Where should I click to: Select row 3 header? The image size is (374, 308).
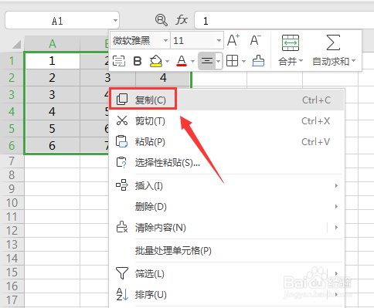click(x=12, y=95)
